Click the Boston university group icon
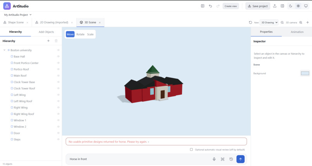 [9, 50]
